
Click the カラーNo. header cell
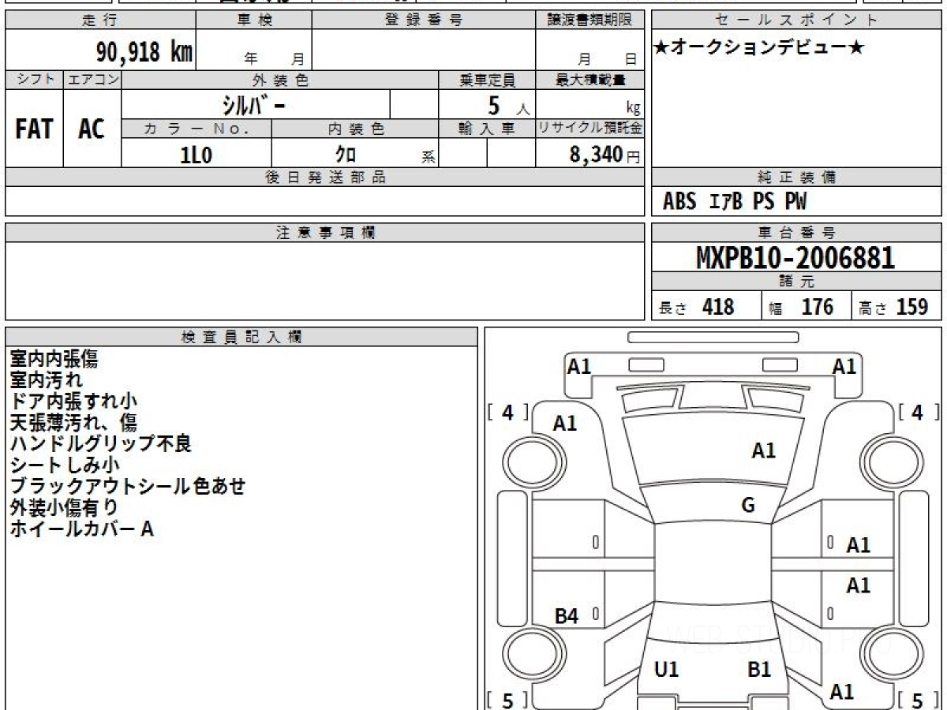[197, 129]
